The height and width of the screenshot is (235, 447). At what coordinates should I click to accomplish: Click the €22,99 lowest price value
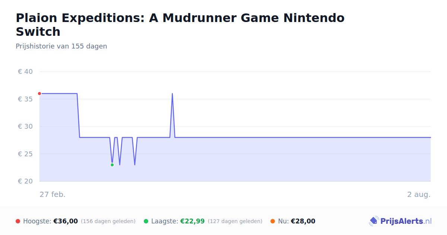coord(193,221)
